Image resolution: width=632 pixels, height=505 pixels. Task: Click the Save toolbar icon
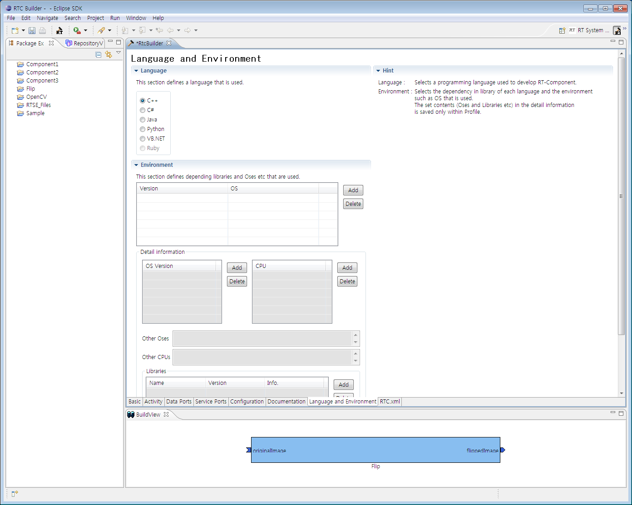click(32, 30)
